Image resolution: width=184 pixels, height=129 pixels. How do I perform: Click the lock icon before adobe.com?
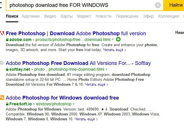point(7,40)
